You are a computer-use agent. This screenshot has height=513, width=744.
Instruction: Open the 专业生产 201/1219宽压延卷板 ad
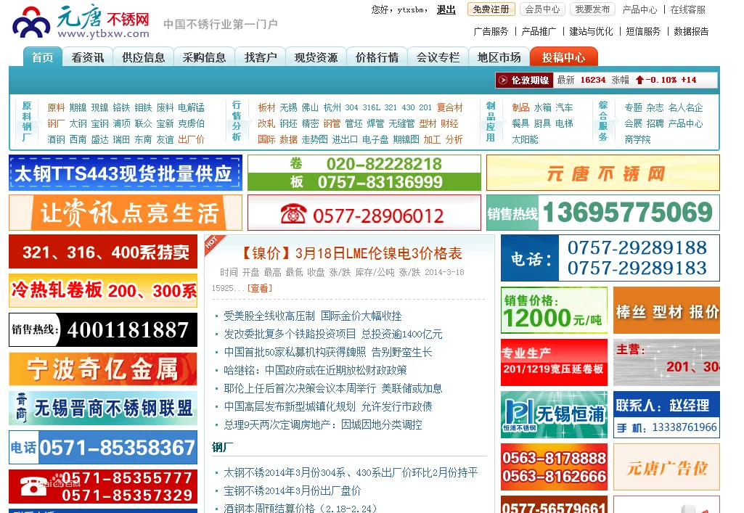click(x=555, y=362)
